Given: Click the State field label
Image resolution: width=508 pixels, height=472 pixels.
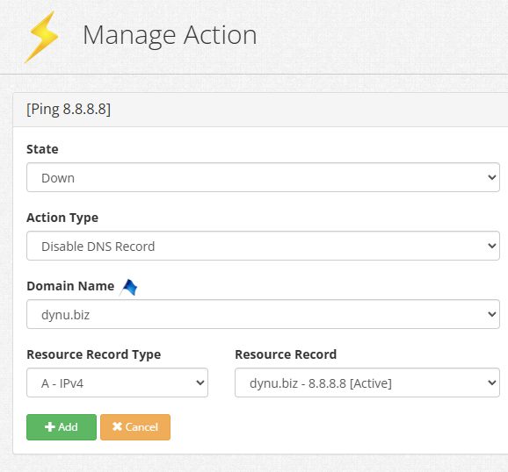Looking at the screenshot, I should pyautogui.click(x=42, y=149).
